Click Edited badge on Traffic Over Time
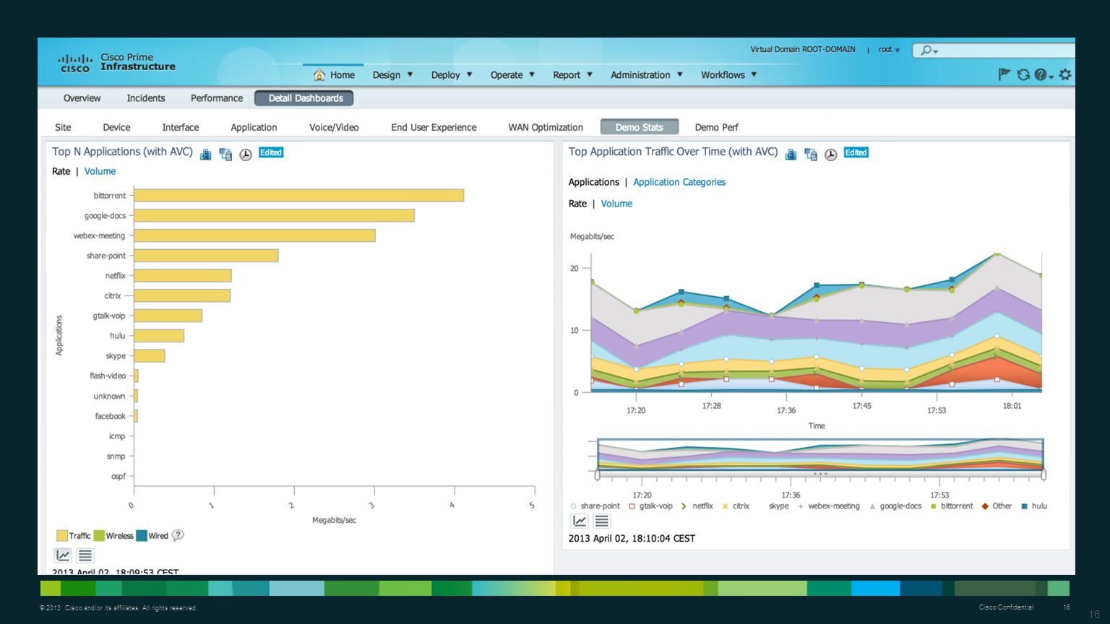 pos(856,152)
